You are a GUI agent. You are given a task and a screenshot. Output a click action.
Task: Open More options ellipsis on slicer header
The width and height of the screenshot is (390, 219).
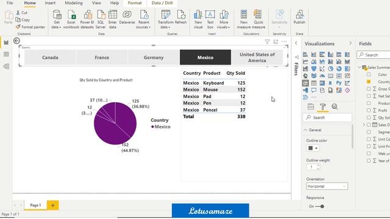(284, 42)
